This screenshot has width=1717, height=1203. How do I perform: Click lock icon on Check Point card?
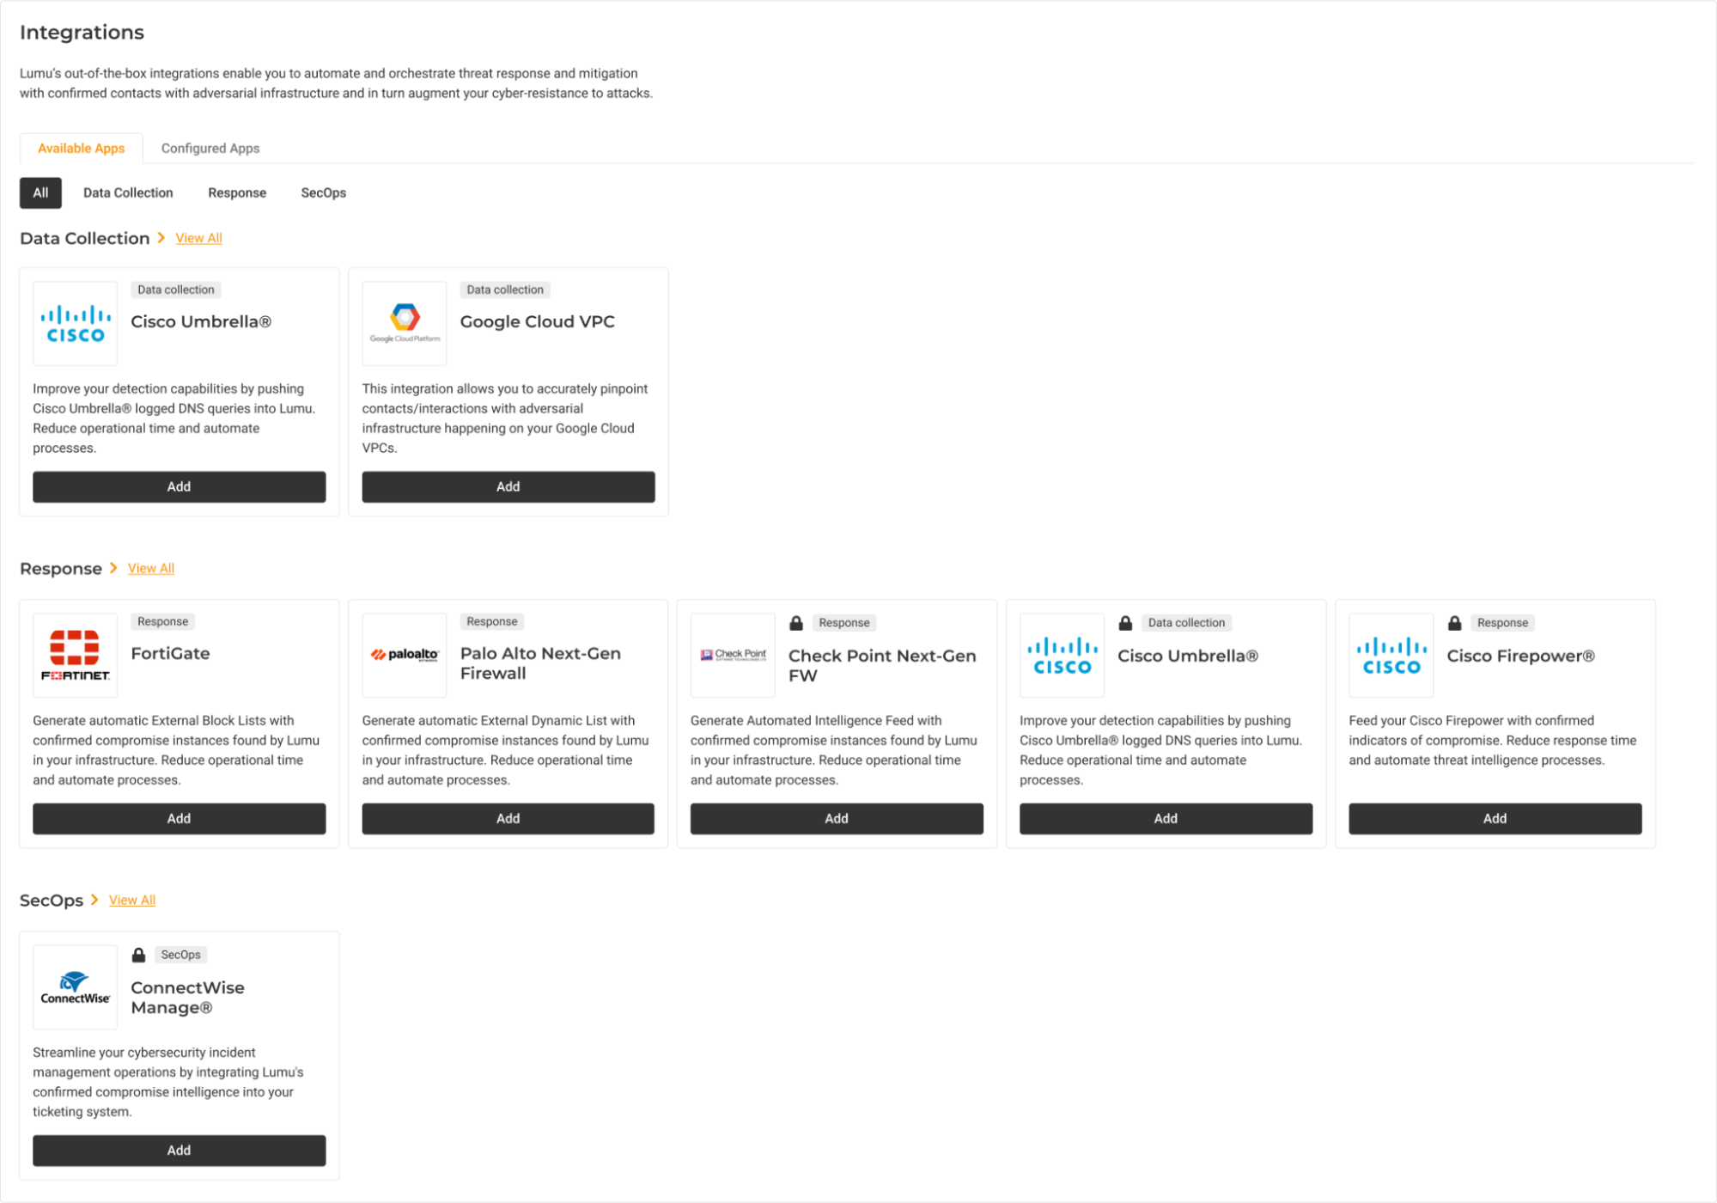tap(796, 623)
